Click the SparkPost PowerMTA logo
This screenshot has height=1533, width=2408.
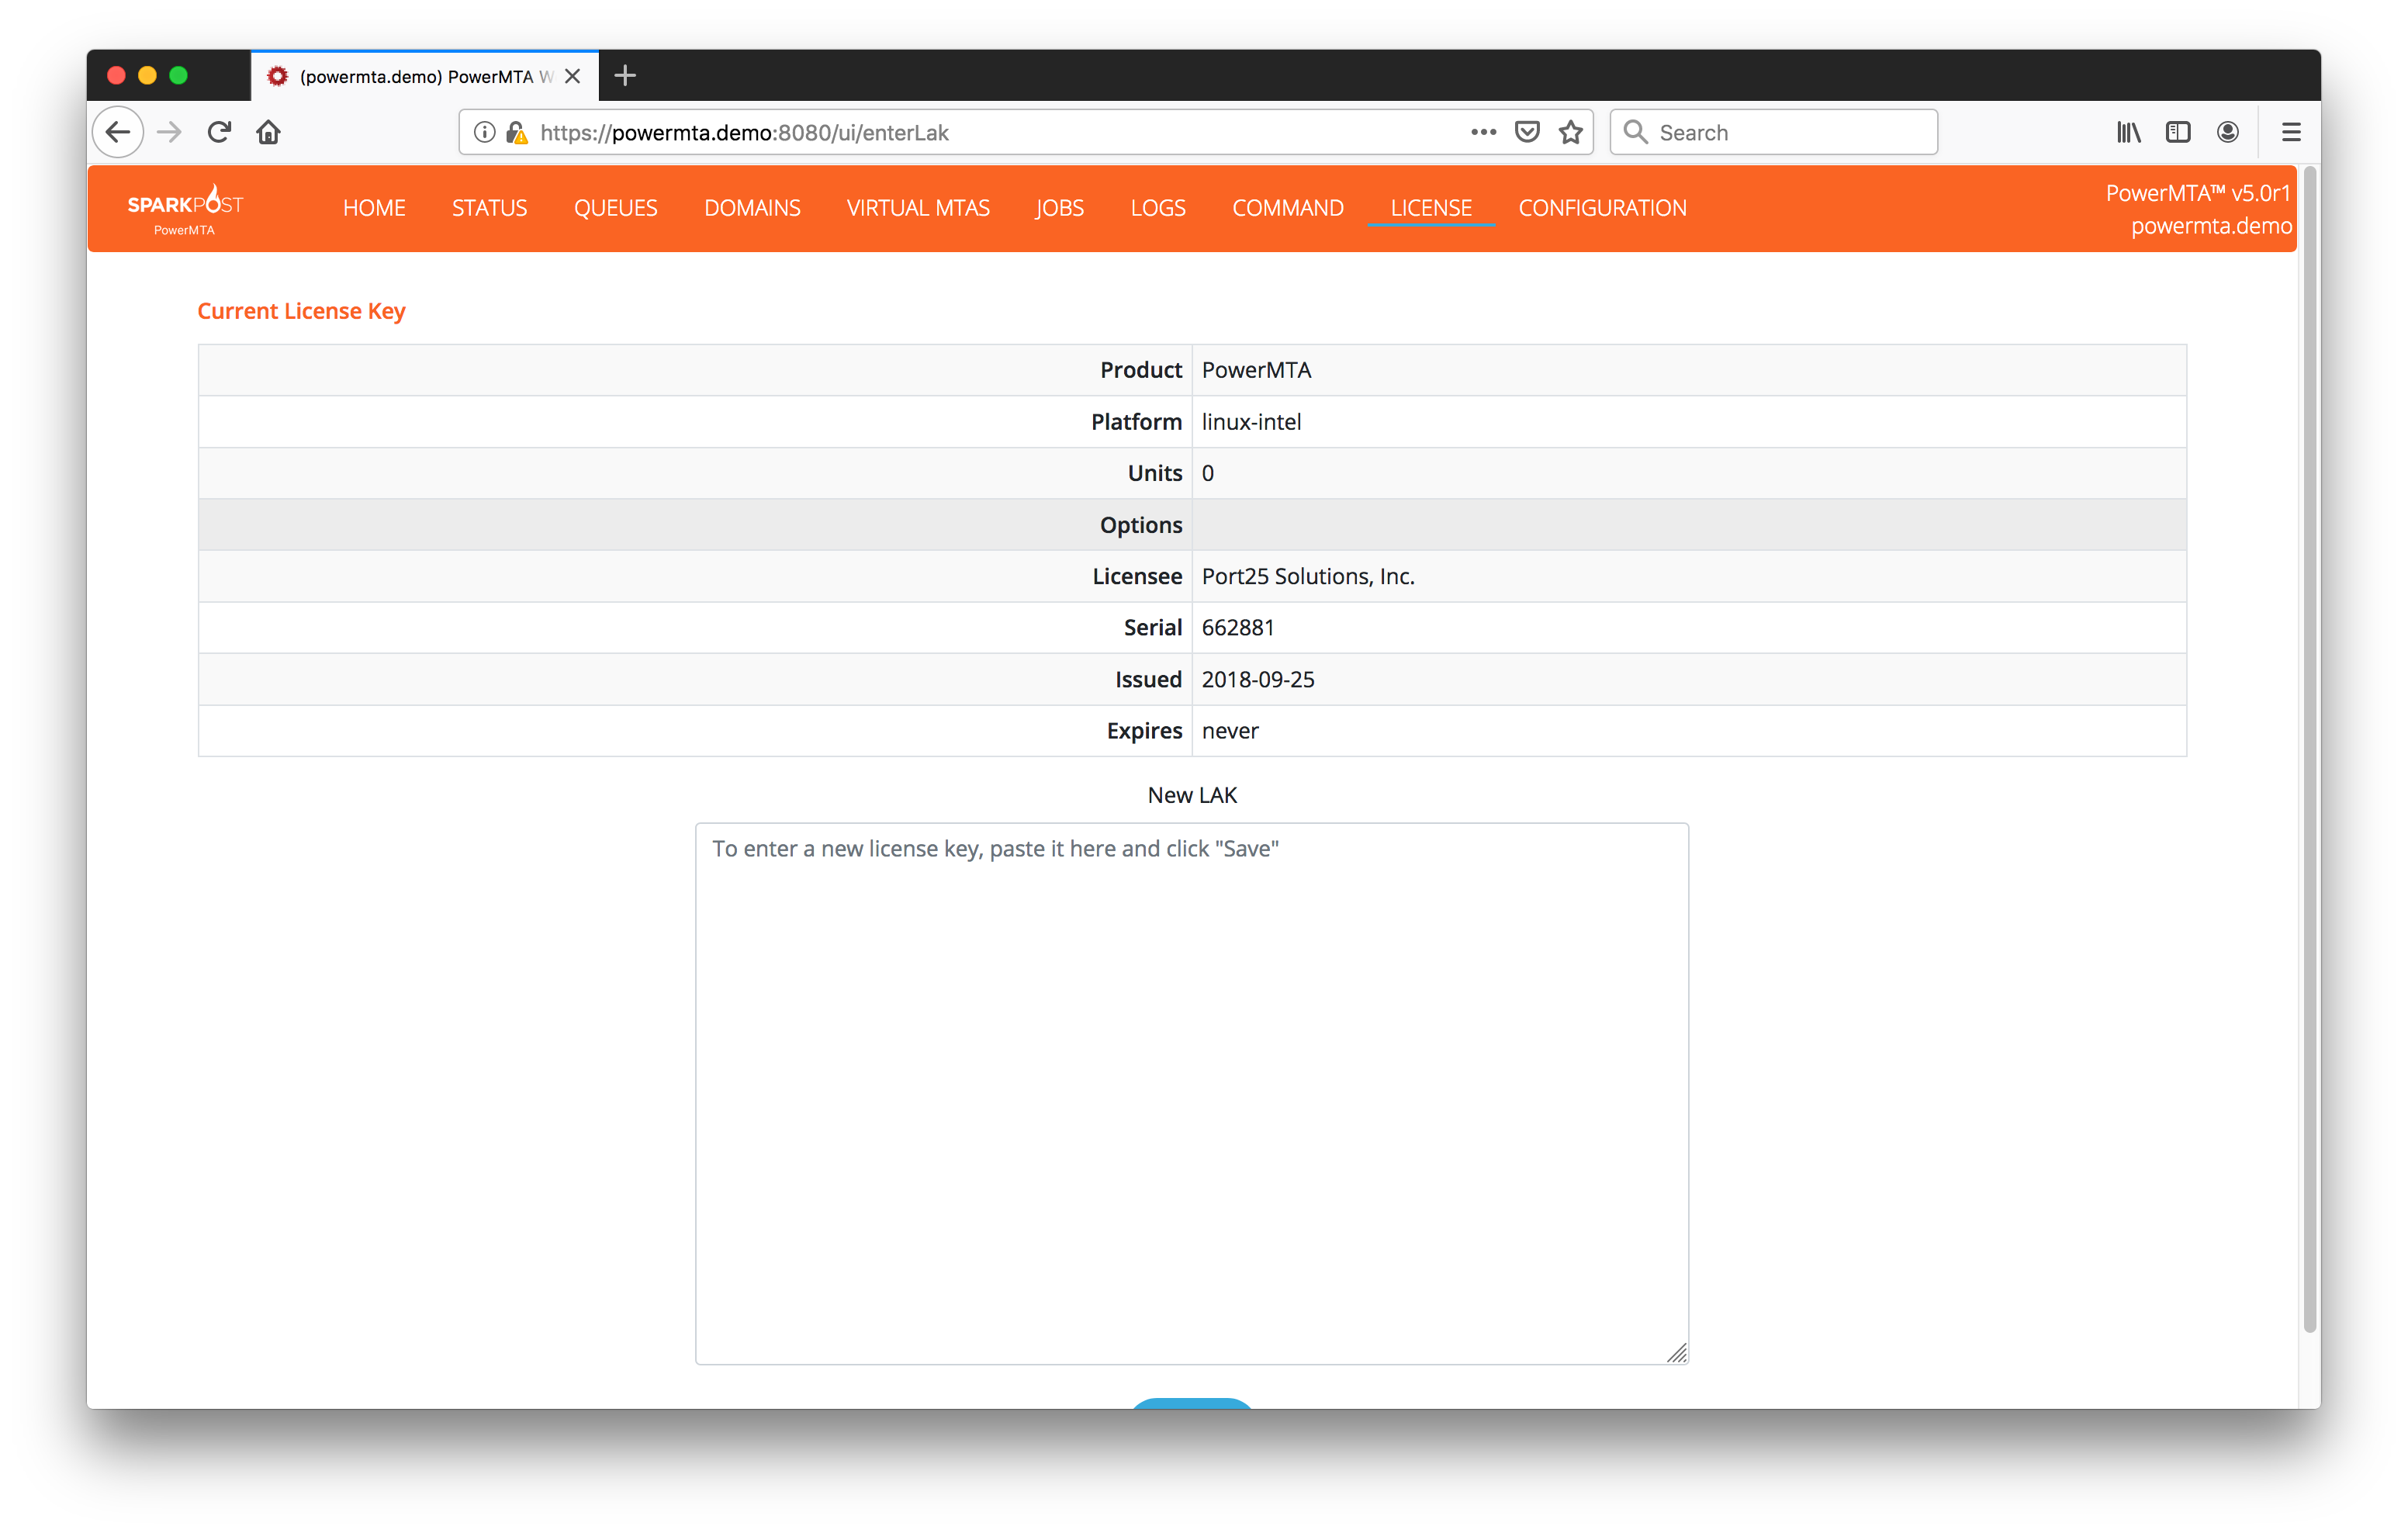[x=185, y=209]
